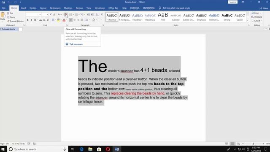
Task: Switch to the Insert tab
Action: point(23,8)
